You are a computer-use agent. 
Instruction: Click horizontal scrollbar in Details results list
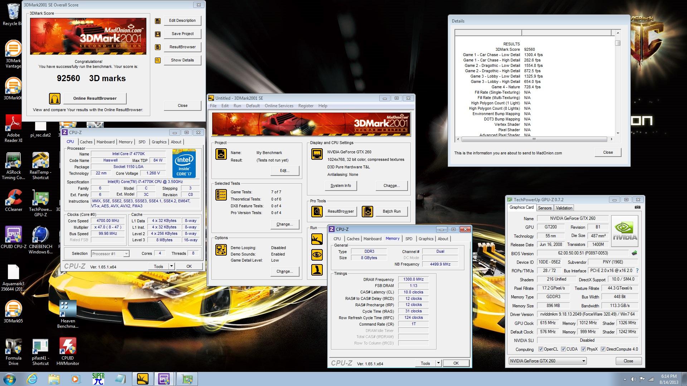click(x=534, y=139)
